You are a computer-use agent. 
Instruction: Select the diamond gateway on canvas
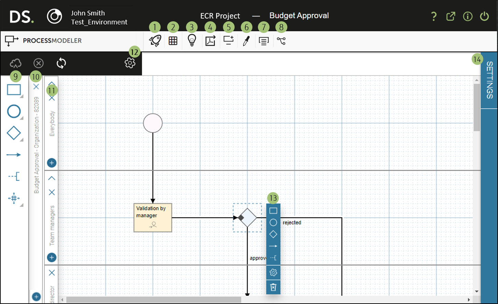247,218
